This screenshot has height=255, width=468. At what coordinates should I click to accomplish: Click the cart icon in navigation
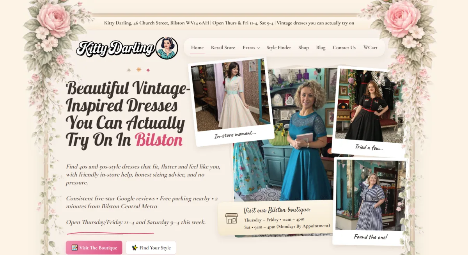click(x=365, y=47)
